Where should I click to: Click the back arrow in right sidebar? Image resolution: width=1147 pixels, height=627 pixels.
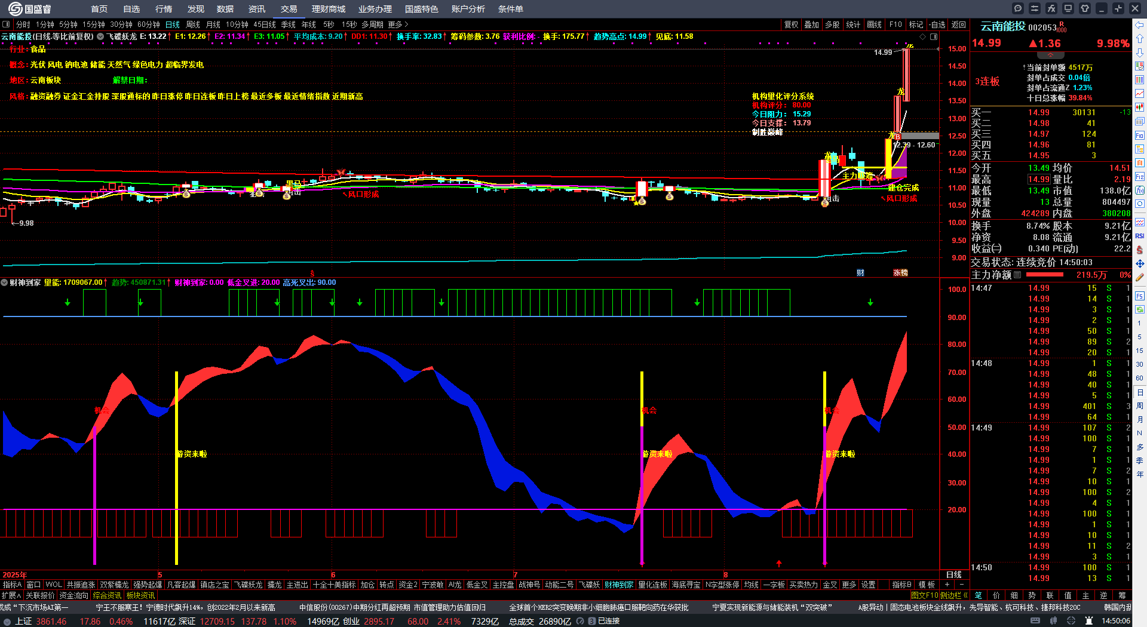1140,25
